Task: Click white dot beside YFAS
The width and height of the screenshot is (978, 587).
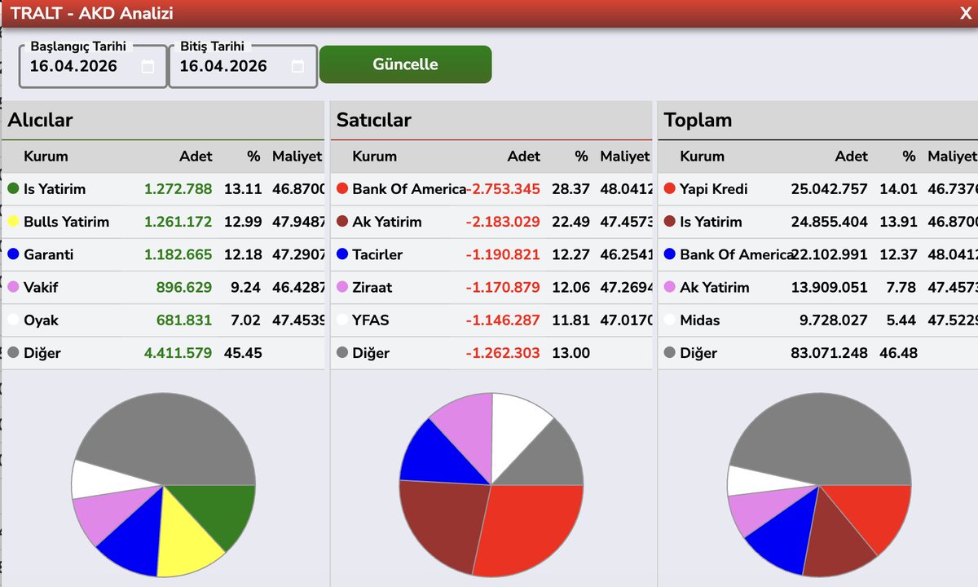Action: (x=342, y=320)
